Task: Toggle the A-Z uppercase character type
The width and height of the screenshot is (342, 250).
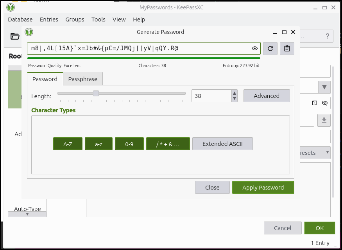Action: [68, 144]
